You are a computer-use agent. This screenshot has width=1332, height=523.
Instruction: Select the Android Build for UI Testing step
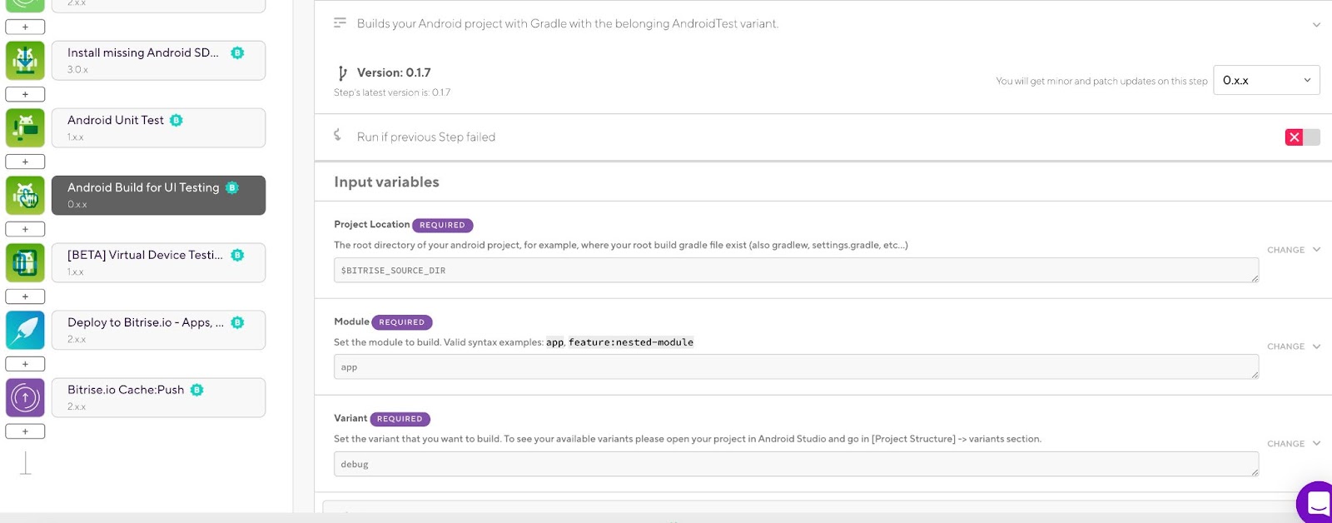pyautogui.click(x=158, y=195)
